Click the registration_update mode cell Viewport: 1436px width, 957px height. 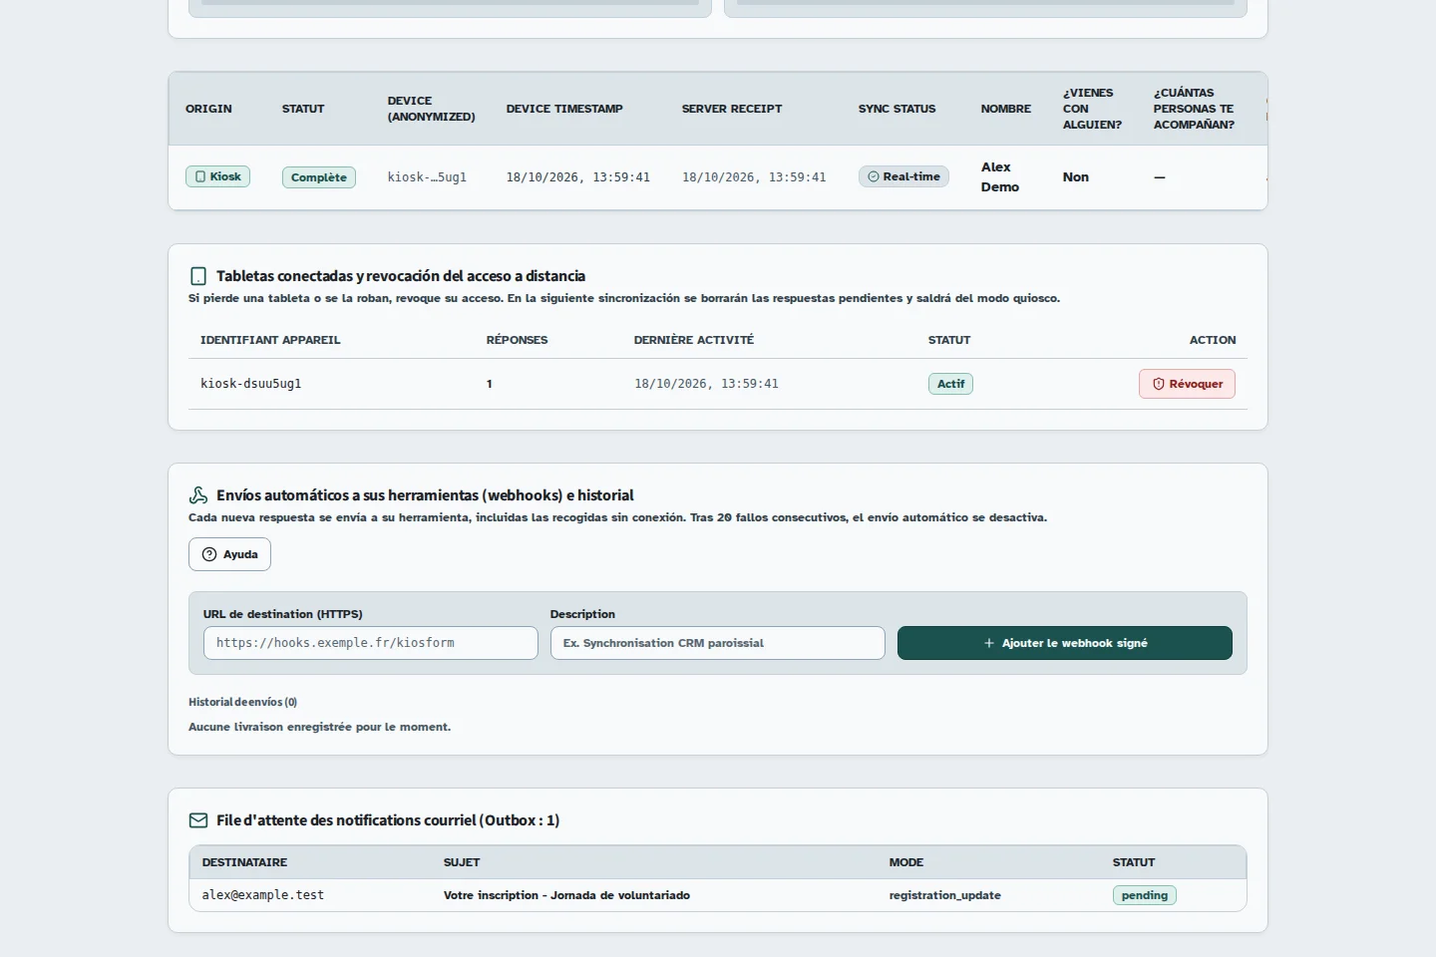point(945,895)
